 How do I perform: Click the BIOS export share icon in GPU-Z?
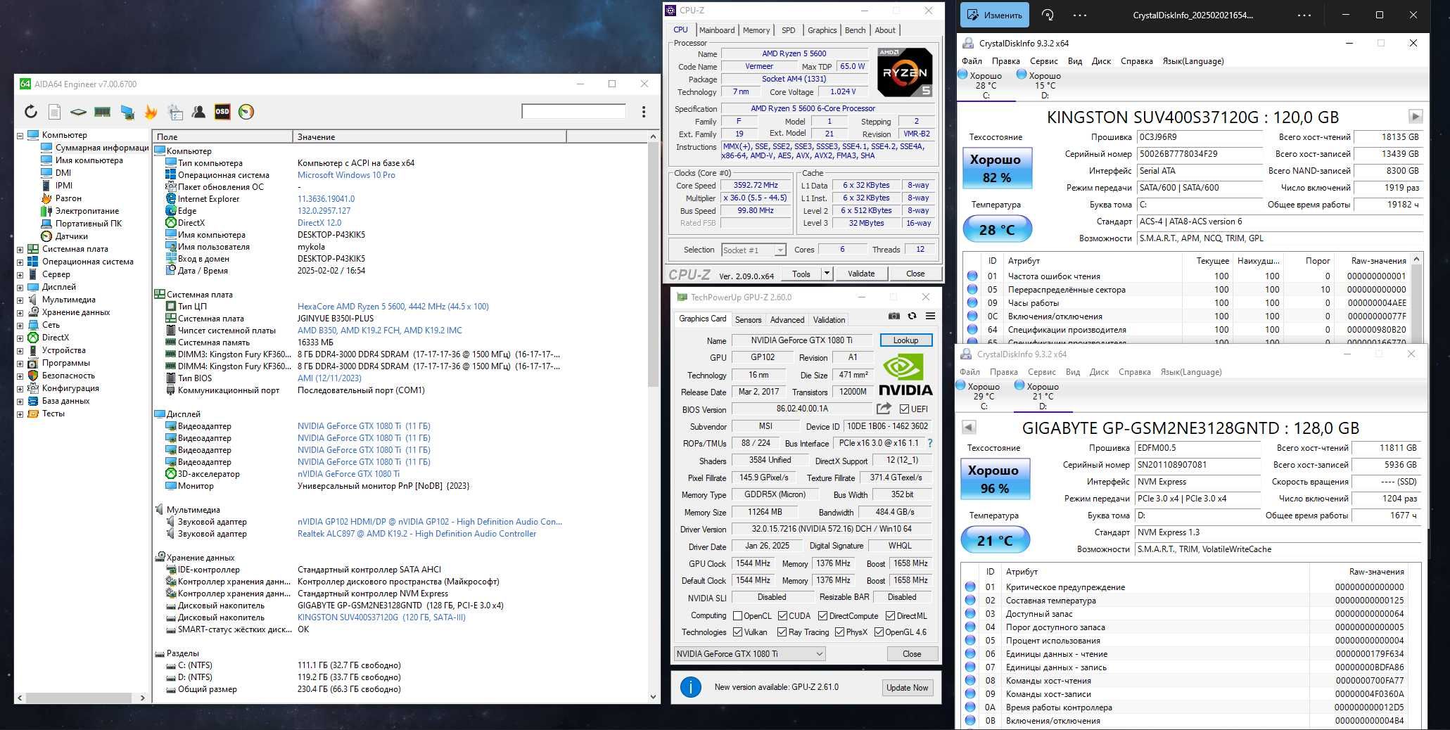pyautogui.click(x=884, y=409)
